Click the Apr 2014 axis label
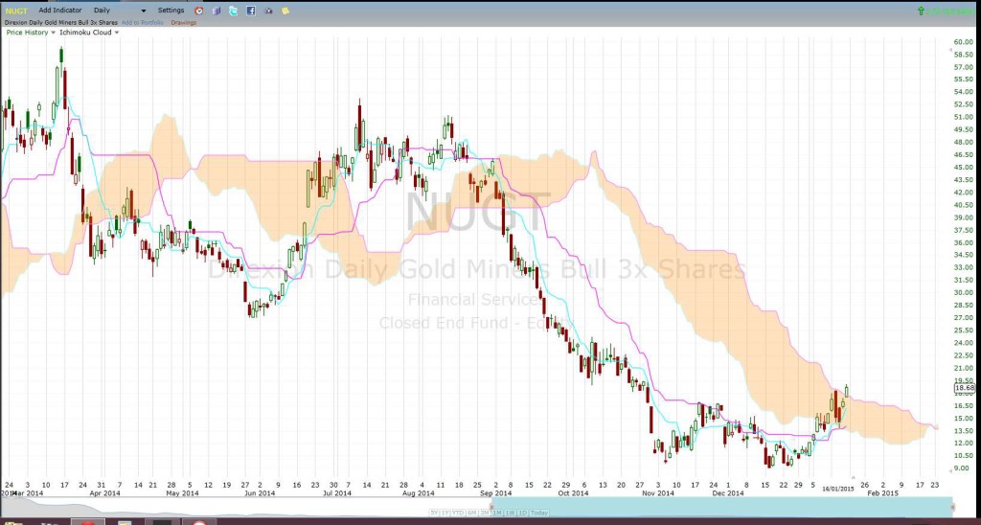Screen dimensions: 981x525 point(104,493)
